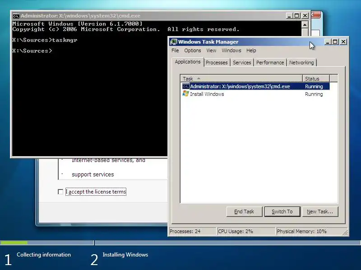The image size is (361, 270).
Task: Maximize the cmd.exe window
Action: (297, 16)
